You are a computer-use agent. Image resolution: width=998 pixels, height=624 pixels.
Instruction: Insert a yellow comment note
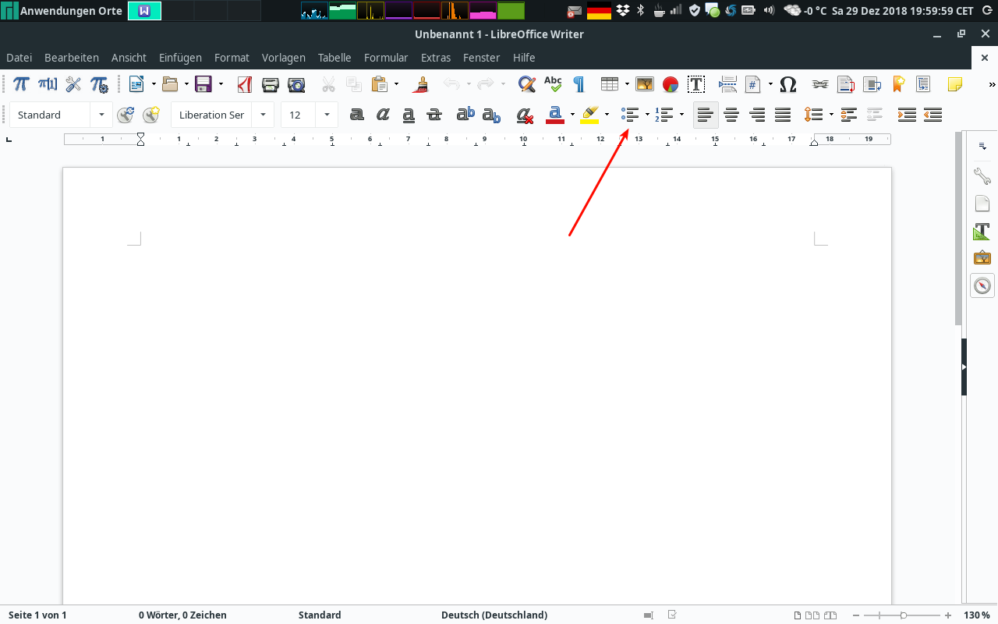[954, 84]
